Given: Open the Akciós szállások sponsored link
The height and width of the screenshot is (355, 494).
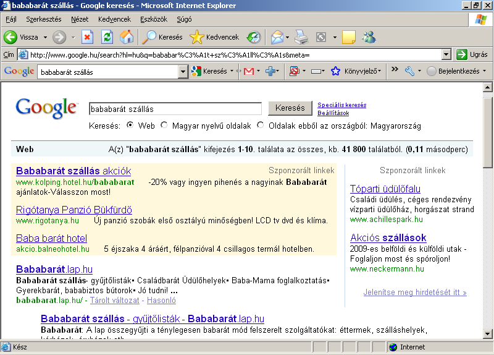Looking at the screenshot, I should [388, 237].
